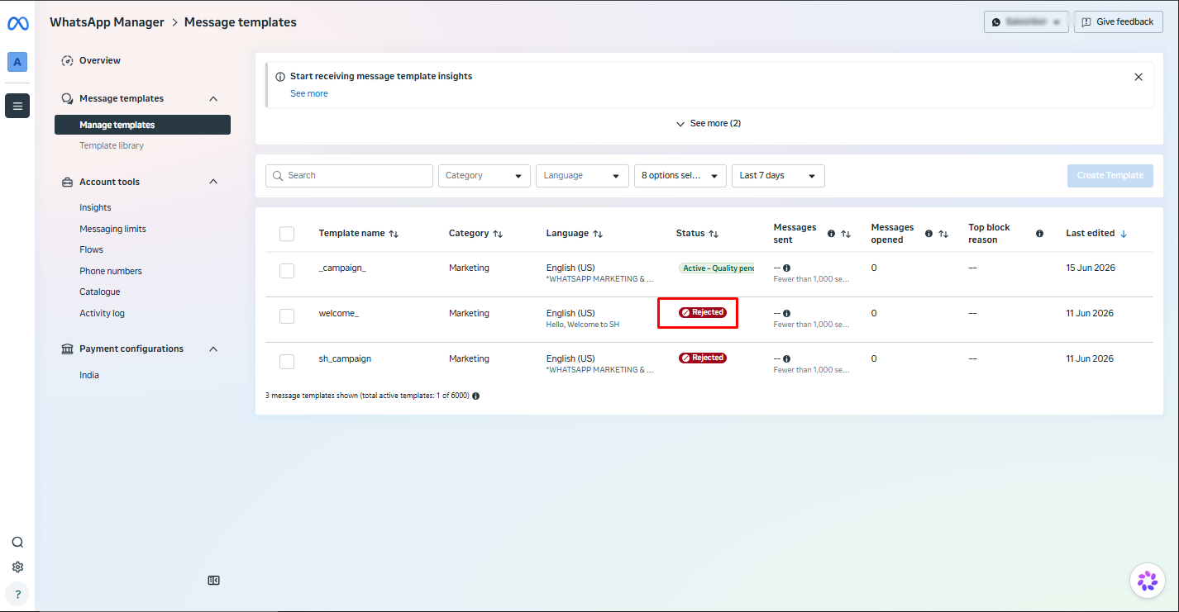Open Activity log in the sidebar

(102, 313)
